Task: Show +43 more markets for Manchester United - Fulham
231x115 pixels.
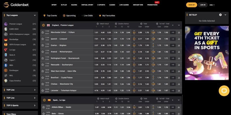Action: coord(173,32)
